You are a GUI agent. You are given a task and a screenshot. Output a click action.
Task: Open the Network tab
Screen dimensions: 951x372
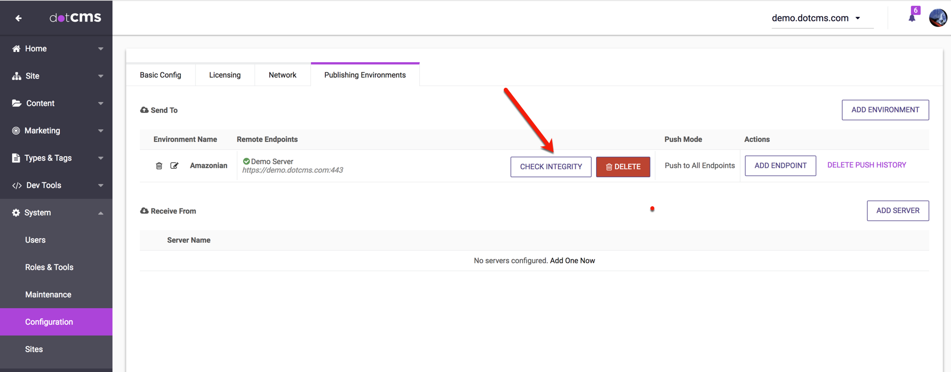(x=282, y=75)
